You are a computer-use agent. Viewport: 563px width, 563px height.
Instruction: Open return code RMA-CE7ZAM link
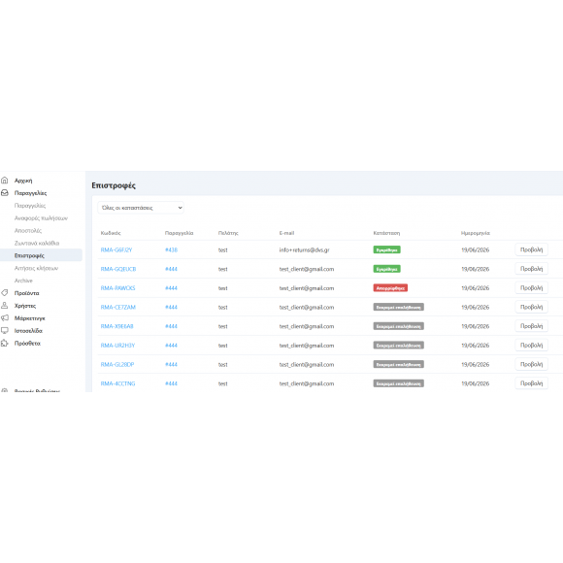click(118, 308)
